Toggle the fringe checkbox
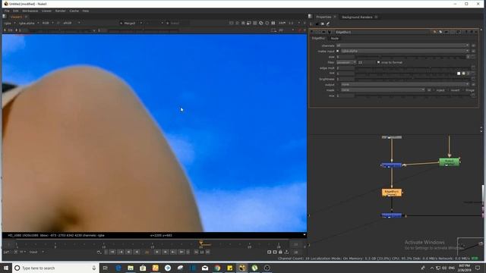The height and width of the screenshot is (273, 486). (463, 90)
